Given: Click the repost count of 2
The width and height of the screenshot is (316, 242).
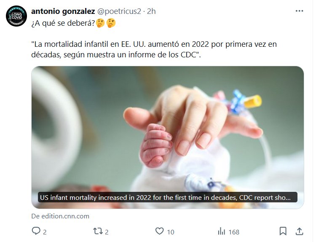Looking at the screenshot, I should pyautogui.click(x=107, y=231).
